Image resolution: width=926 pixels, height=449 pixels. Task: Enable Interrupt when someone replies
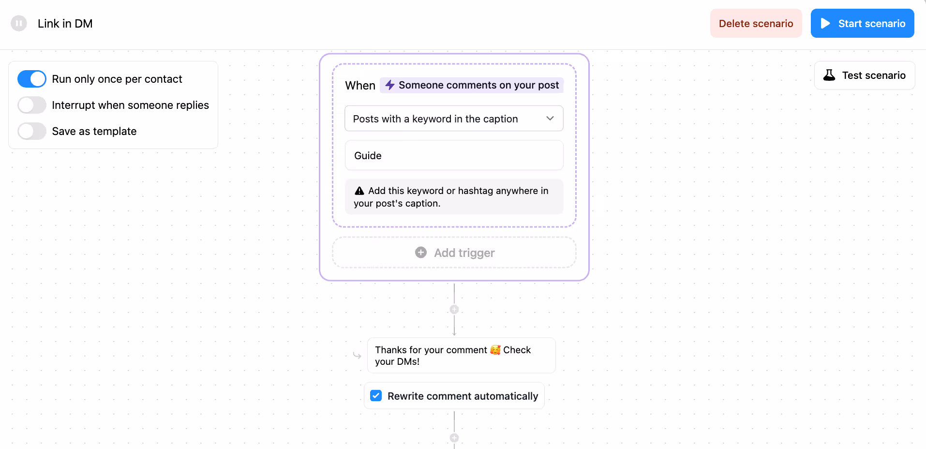click(x=31, y=105)
